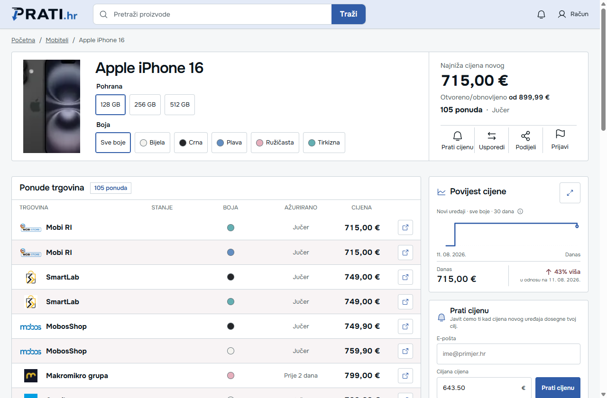The height and width of the screenshot is (398, 607).
Task: Select 256 GB storage option
Action: pos(145,105)
